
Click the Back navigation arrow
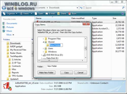pyautogui.click(x=4, y=8)
